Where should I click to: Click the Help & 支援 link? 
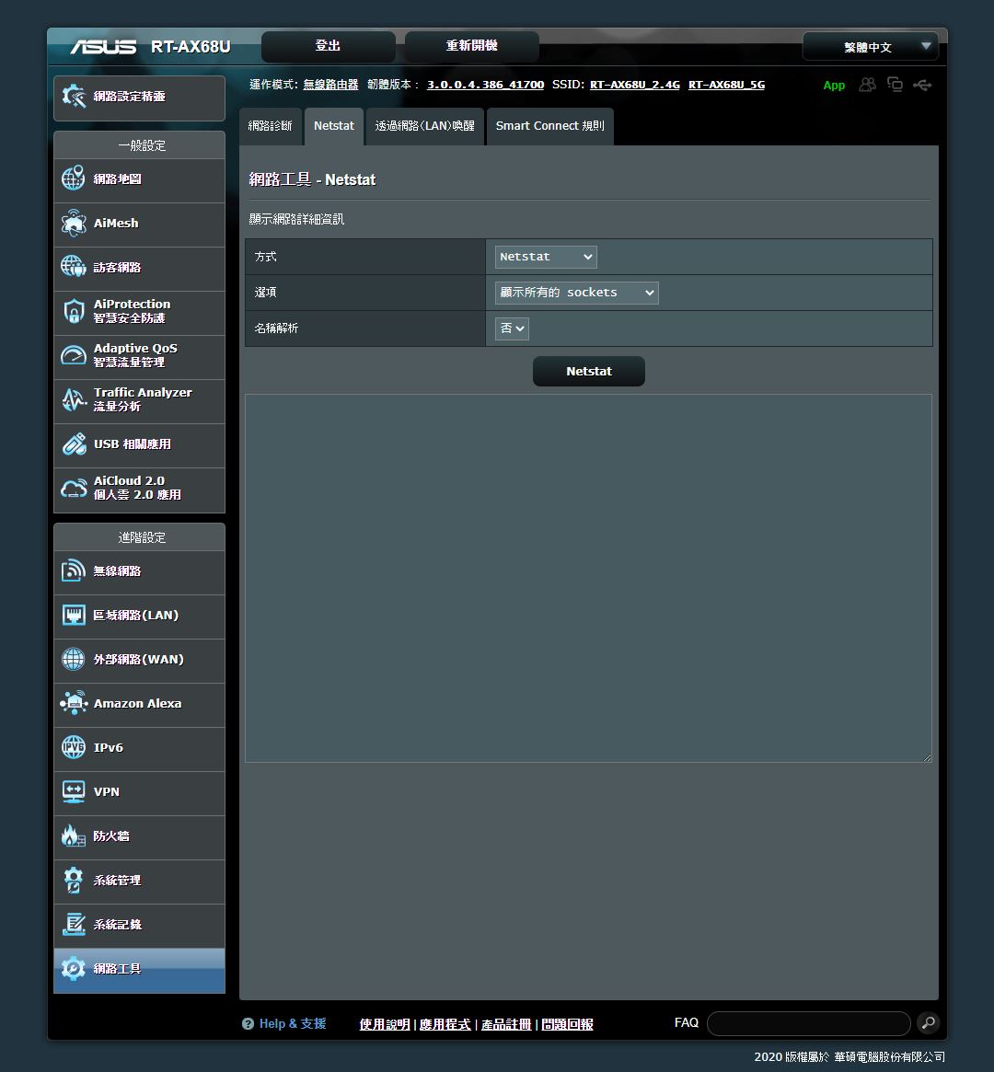tap(293, 1023)
